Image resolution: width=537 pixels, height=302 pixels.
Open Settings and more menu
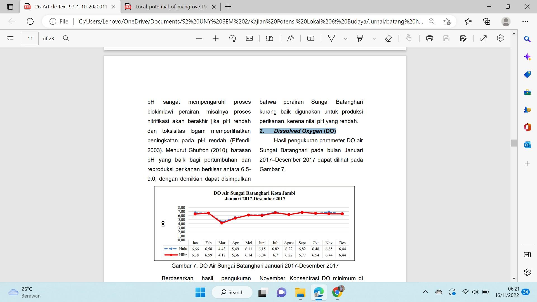525,22
